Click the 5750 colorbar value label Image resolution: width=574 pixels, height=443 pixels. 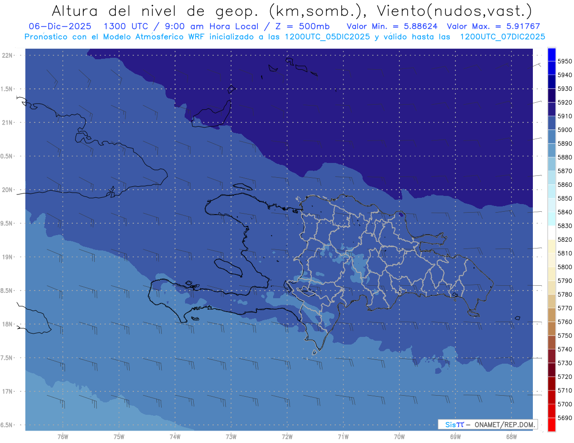tap(564, 335)
